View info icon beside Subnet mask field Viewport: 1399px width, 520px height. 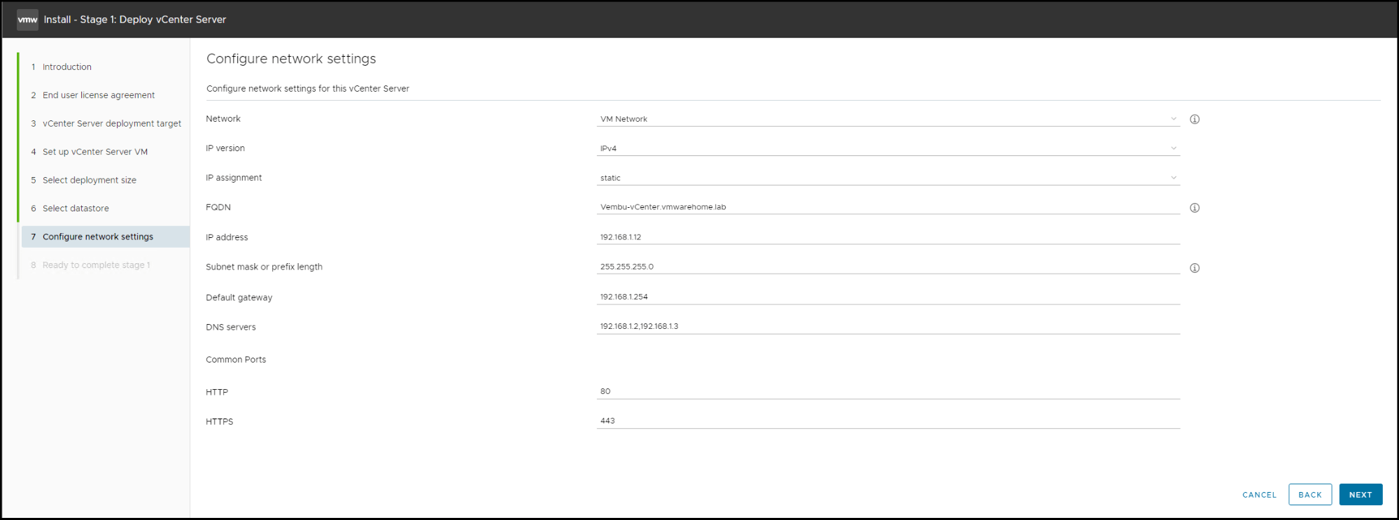(1195, 267)
